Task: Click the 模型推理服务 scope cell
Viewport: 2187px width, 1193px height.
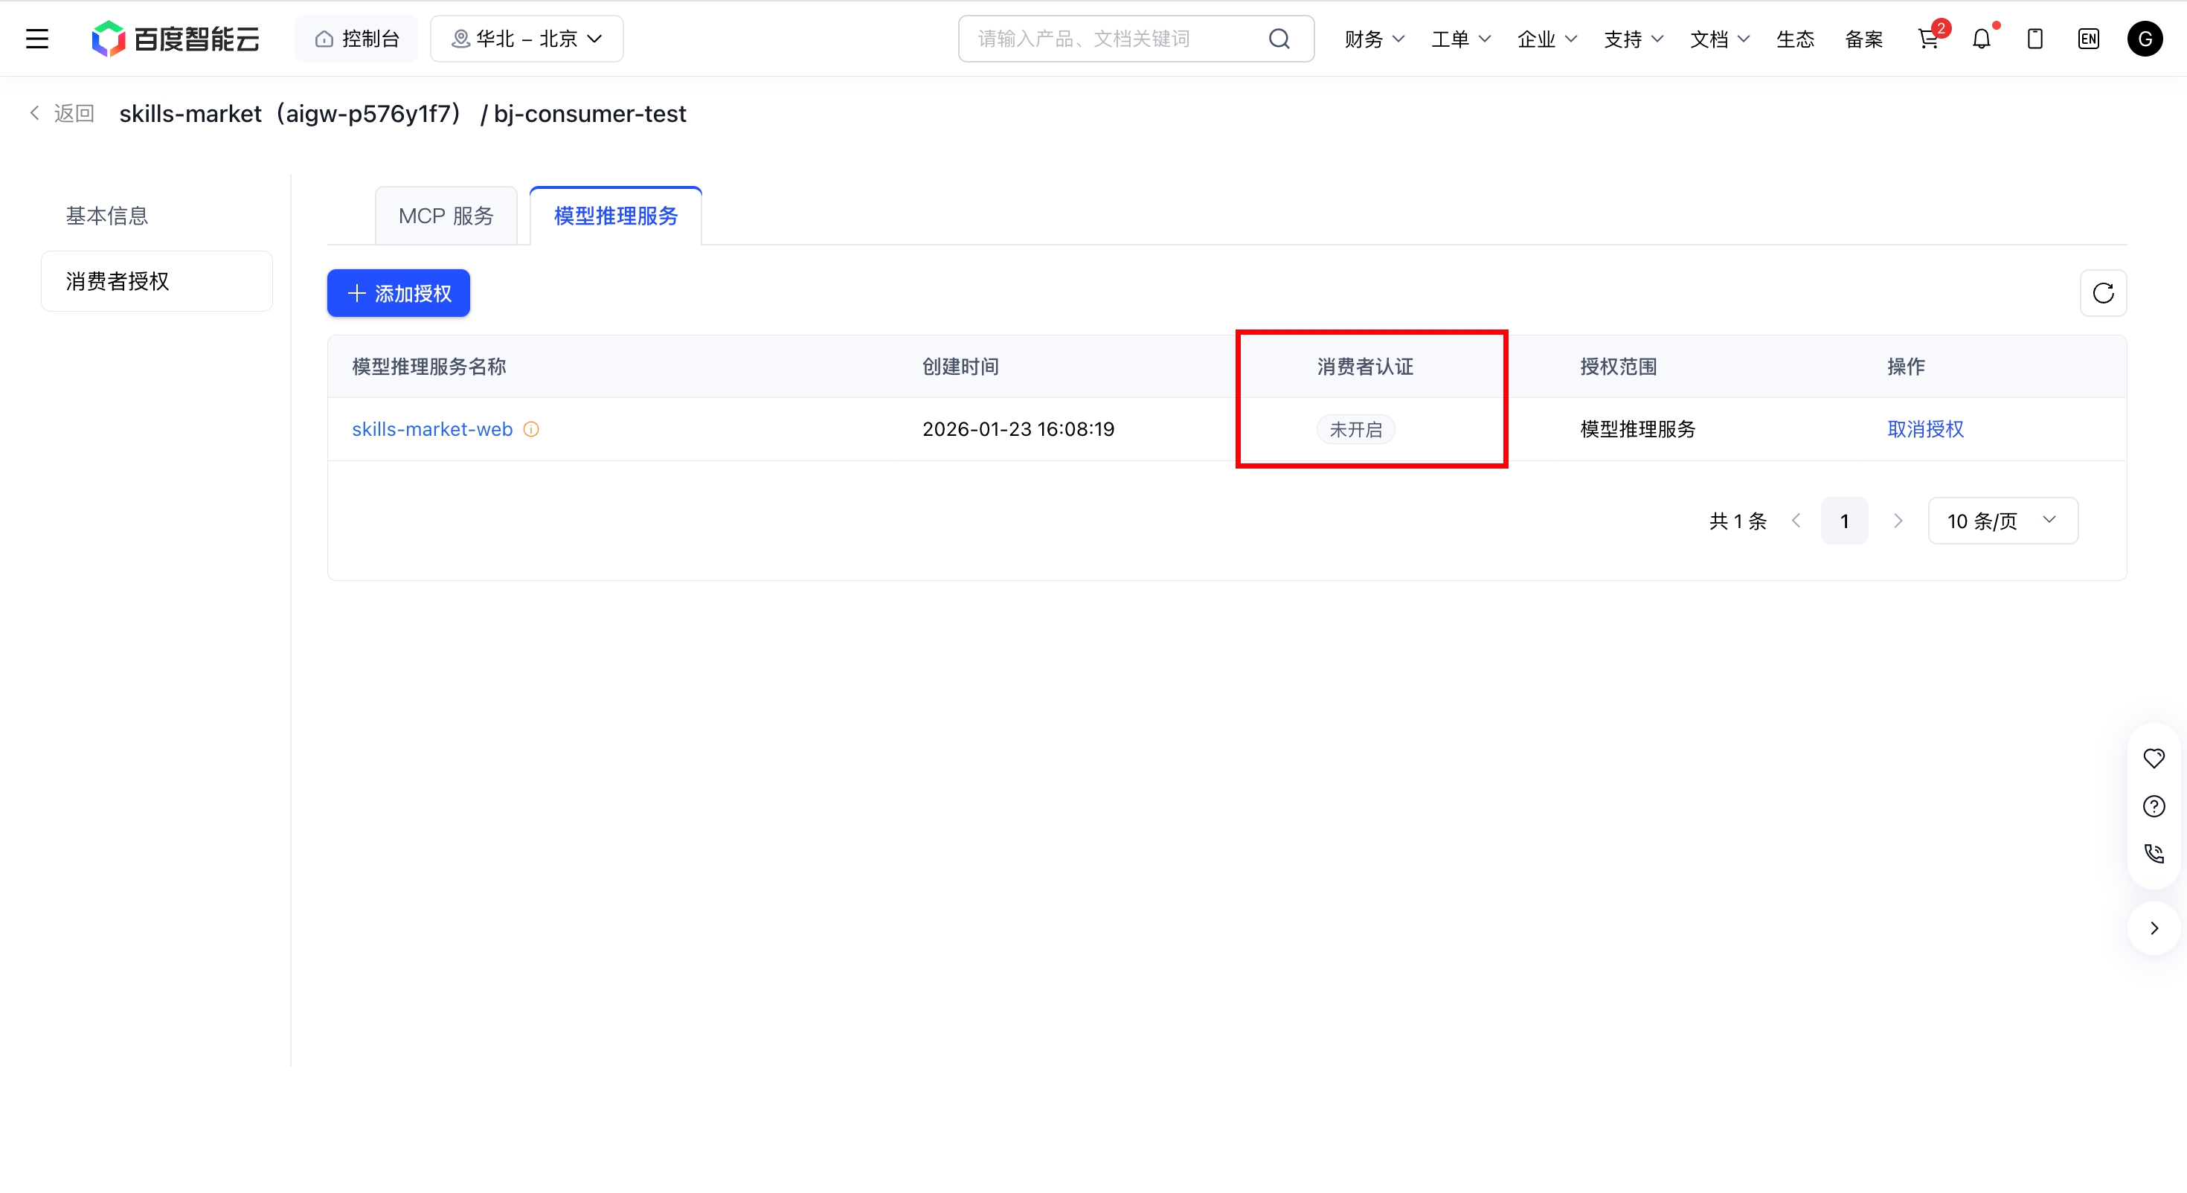Action: point(1638,430)
